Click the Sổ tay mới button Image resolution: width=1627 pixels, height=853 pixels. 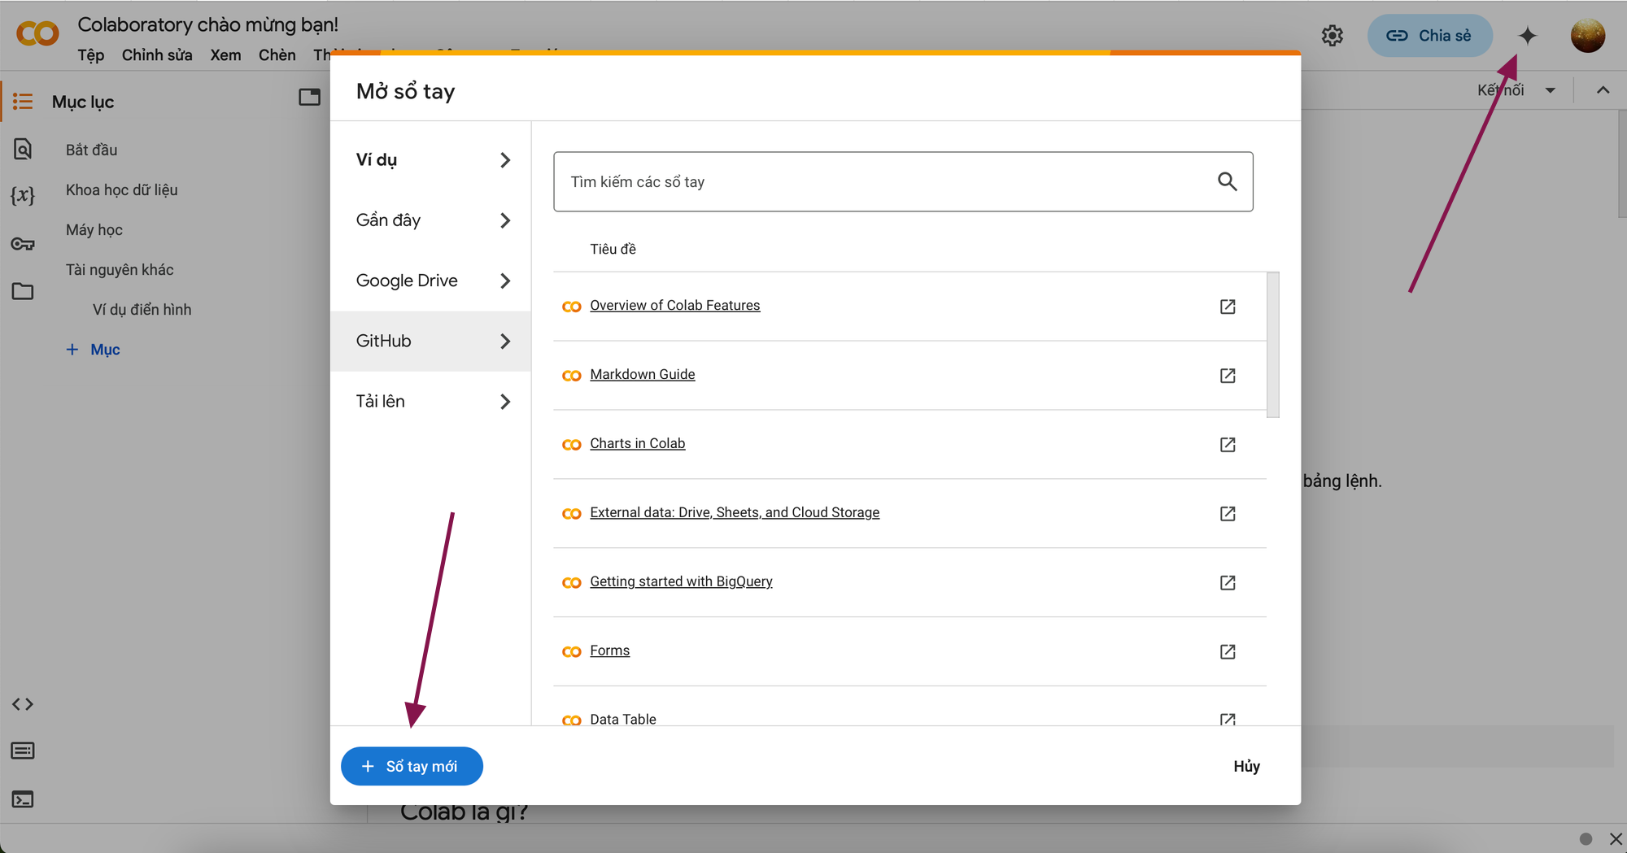click(412, 766)
